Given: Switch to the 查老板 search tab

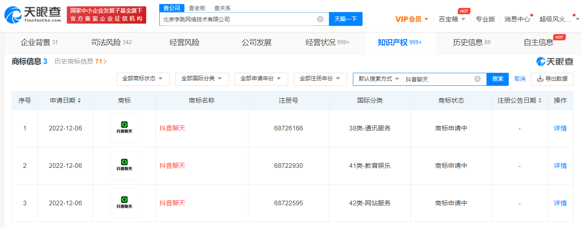Looking at the screenshot, I should point(197,8).
